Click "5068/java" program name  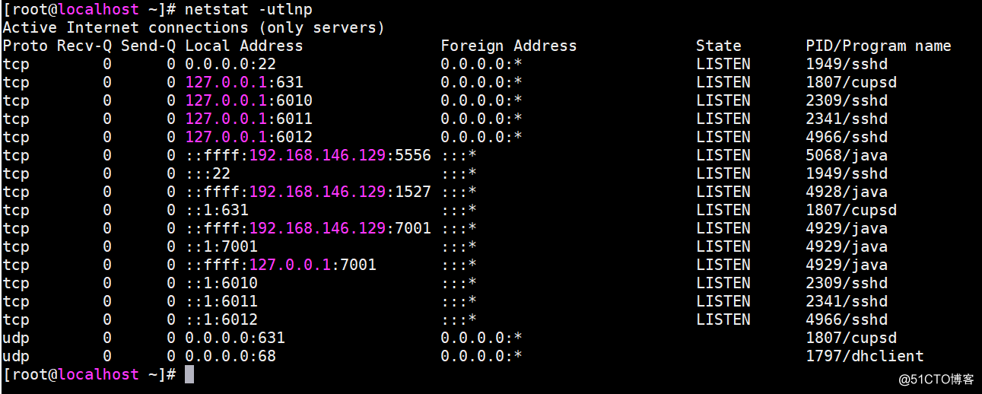(x=847, y=156)
